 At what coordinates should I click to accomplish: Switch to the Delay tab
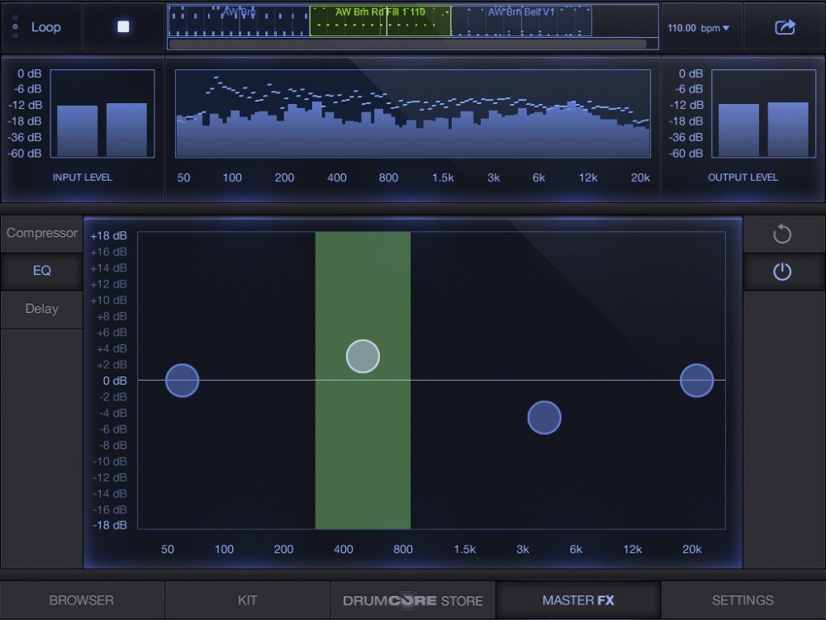[41, 309]
